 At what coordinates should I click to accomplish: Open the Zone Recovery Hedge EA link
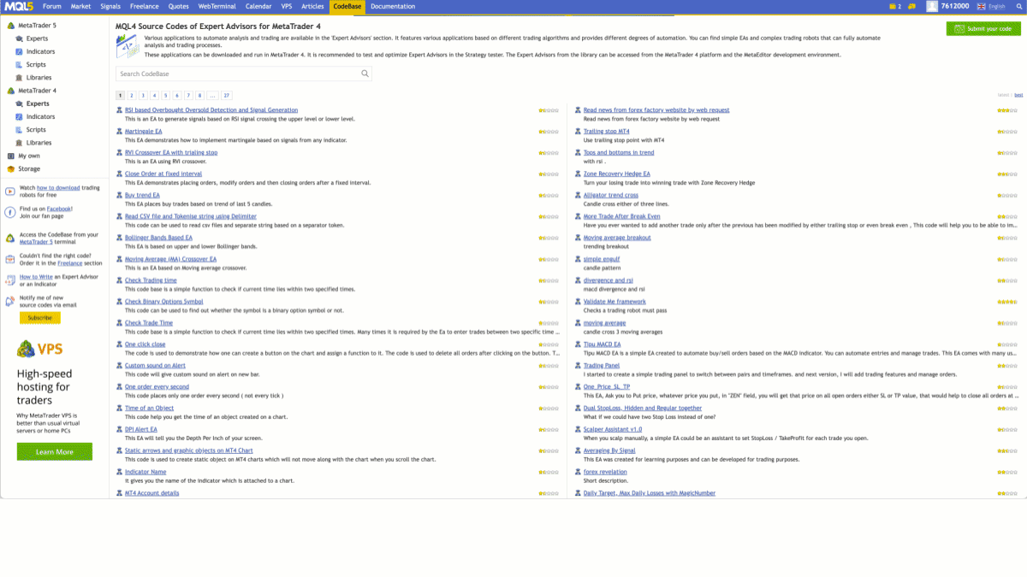(x=616, y=174)
